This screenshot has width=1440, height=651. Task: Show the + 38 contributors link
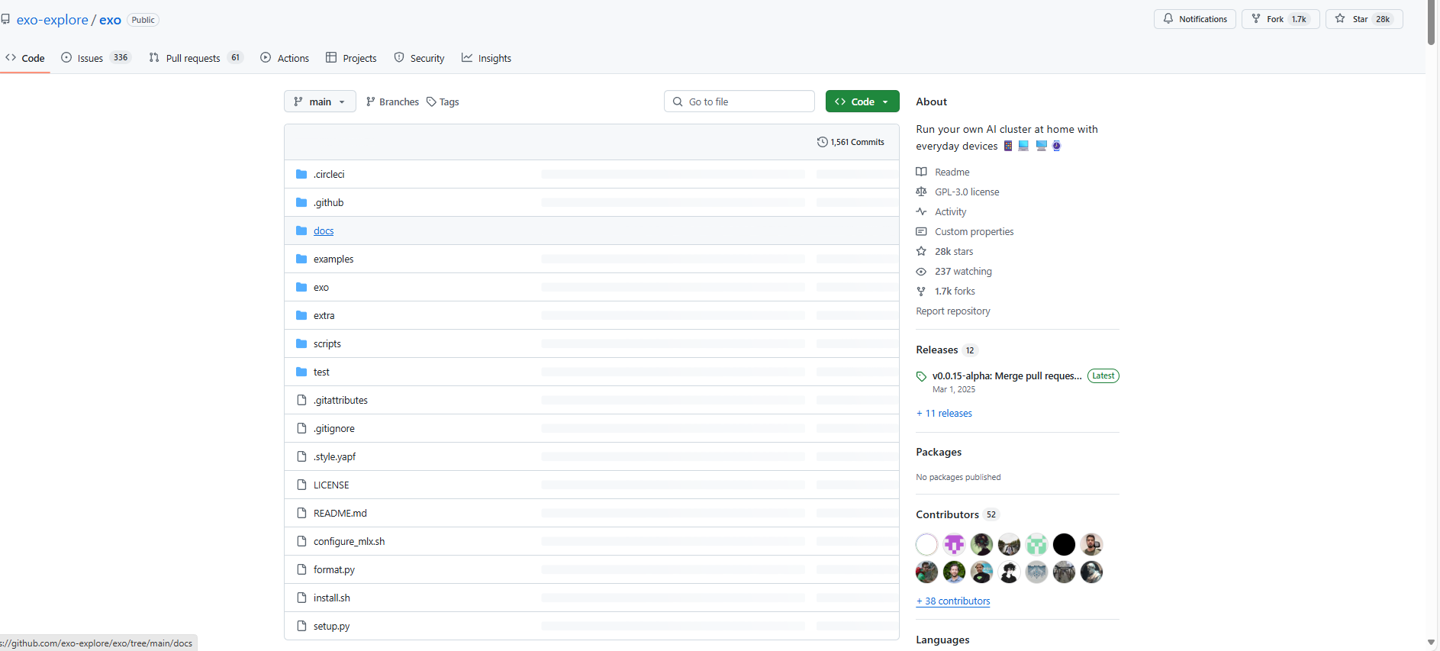point(953,601)
